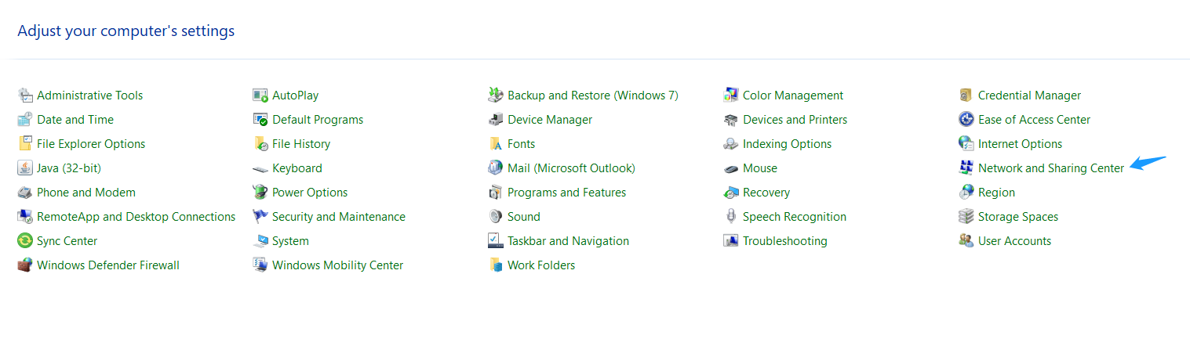Image resolution: width=1190 pixels, height=346 pixels.
Task: Click the Indexing Options link
Action: coord(788,144)
